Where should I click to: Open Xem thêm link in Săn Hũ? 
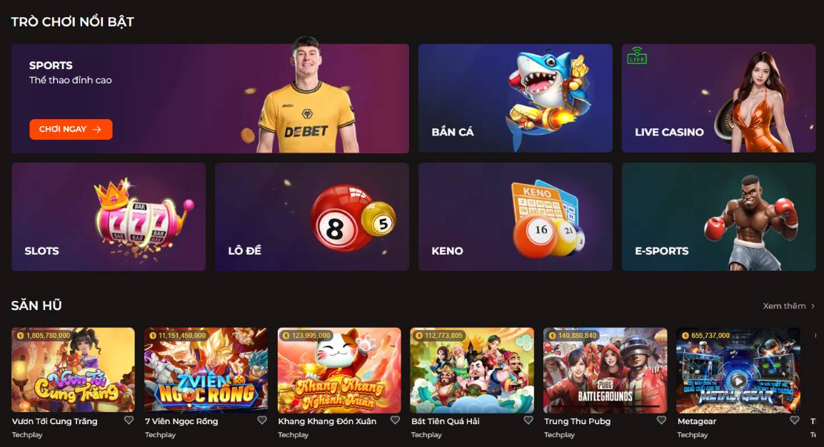click(x=784, y=306)
